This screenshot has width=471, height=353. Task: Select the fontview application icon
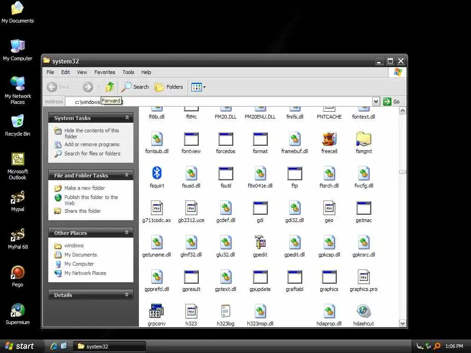click(x=191, y=139)
